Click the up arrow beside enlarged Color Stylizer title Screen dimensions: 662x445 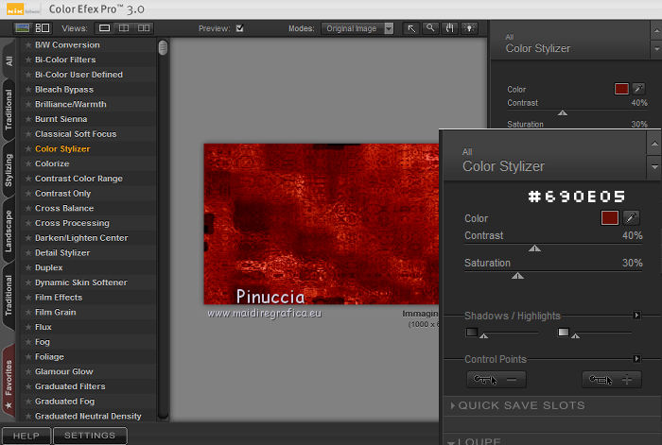tap(654, 144)
